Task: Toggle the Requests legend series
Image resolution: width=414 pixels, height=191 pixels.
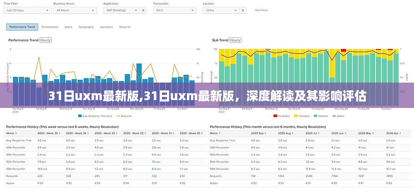Action: point(124,116)
